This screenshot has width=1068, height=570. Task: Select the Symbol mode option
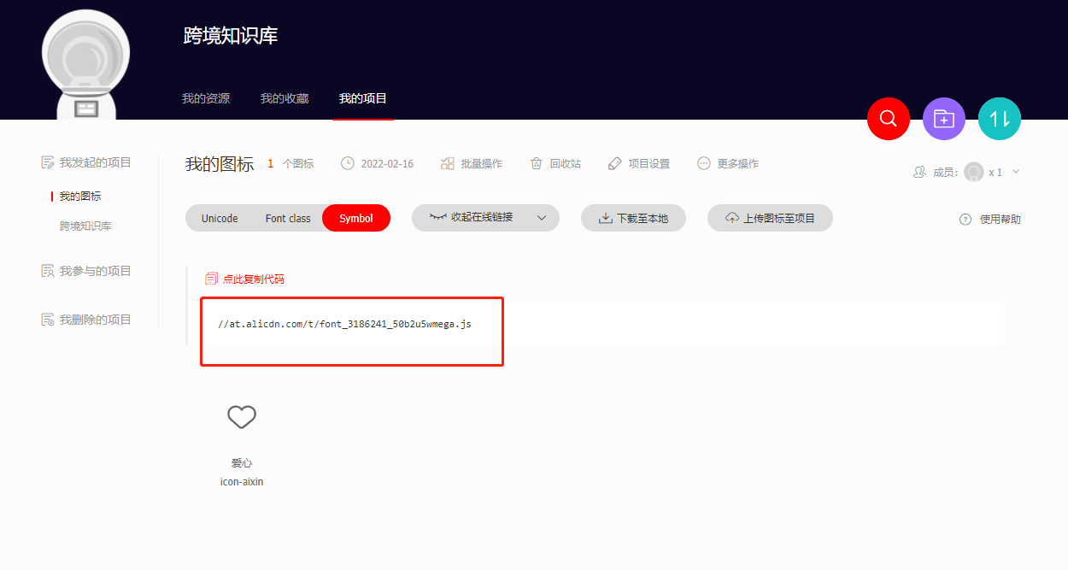[x=356, y=218]
